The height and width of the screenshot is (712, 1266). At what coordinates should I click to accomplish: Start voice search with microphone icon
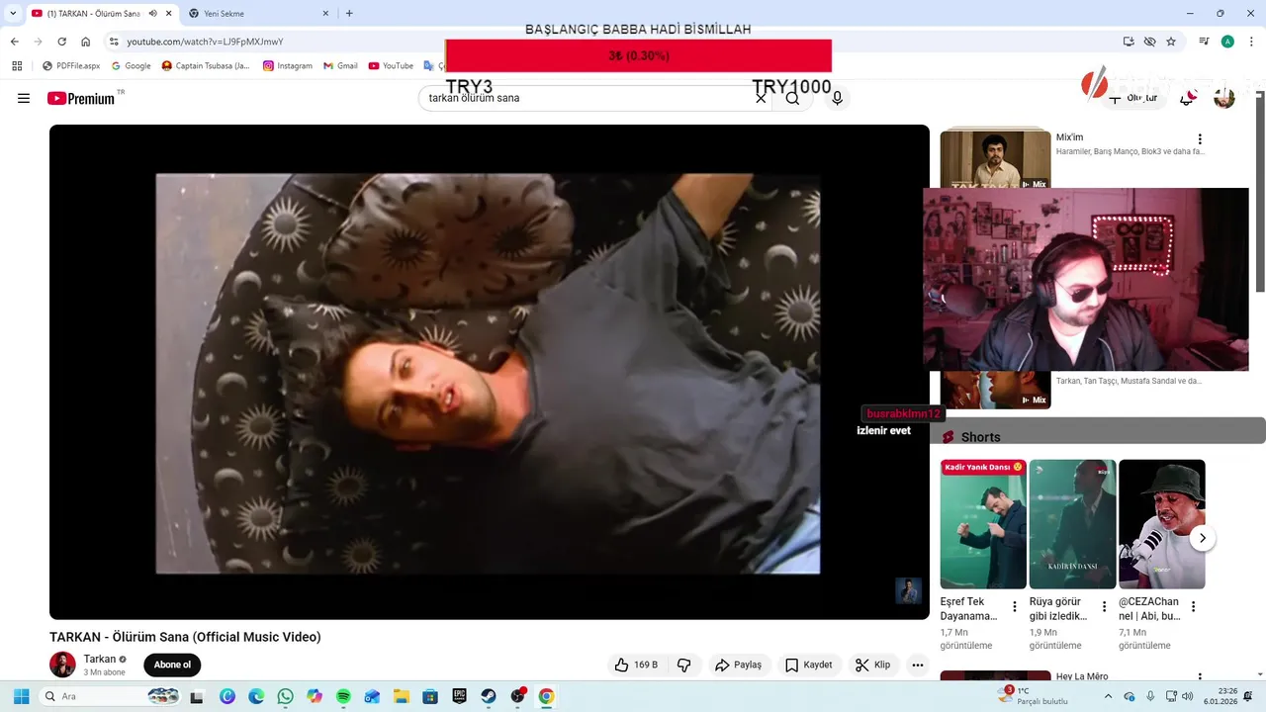[837, 98]
